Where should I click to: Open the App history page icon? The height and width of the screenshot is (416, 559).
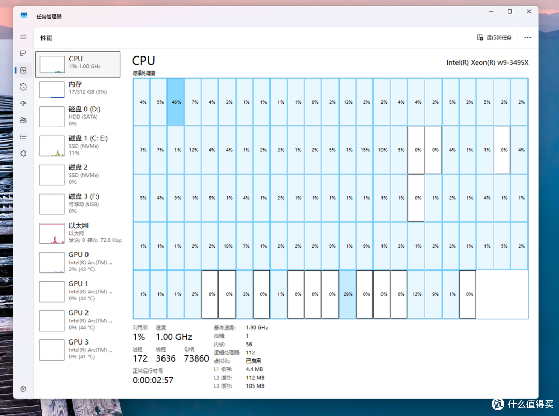[23, 87]
